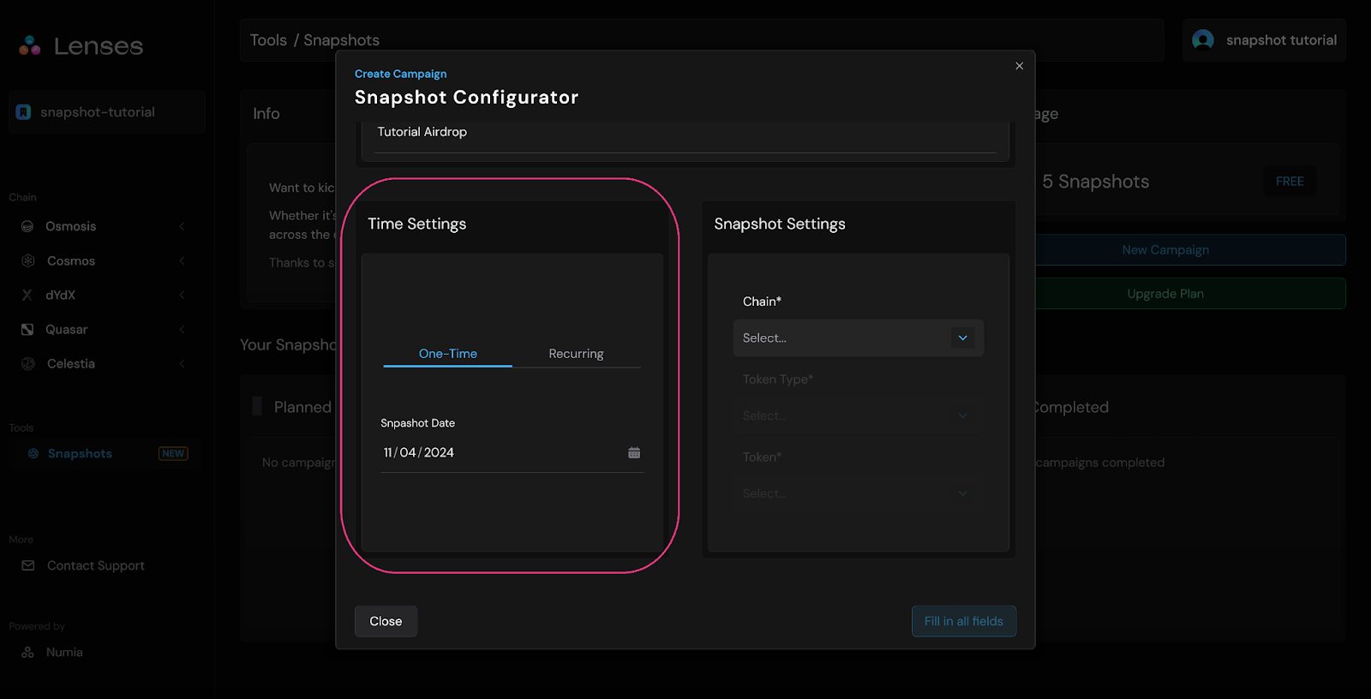This screenshot has width=1371, height=699.
Task: Click the Cosmos chain icon
Action: tap(27, 260)
